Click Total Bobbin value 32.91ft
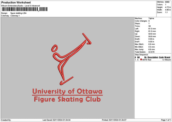This screenshot has height=122, width=172. (x=151, y=52)
